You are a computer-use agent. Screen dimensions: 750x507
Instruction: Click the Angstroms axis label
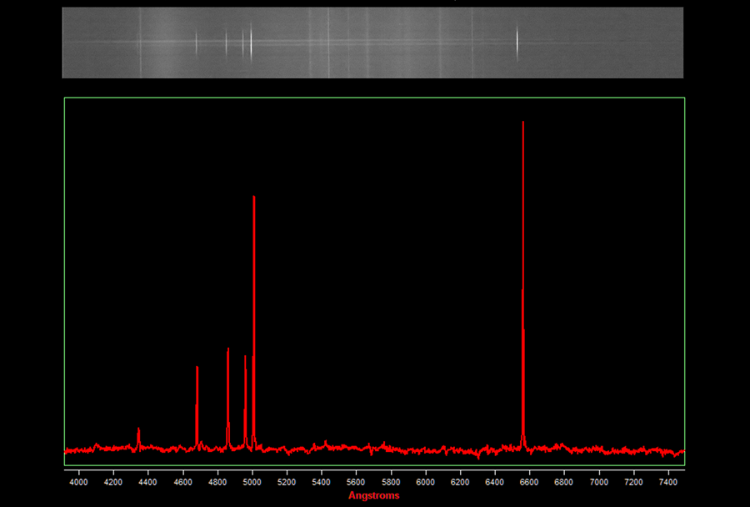(x=373, y=495)
